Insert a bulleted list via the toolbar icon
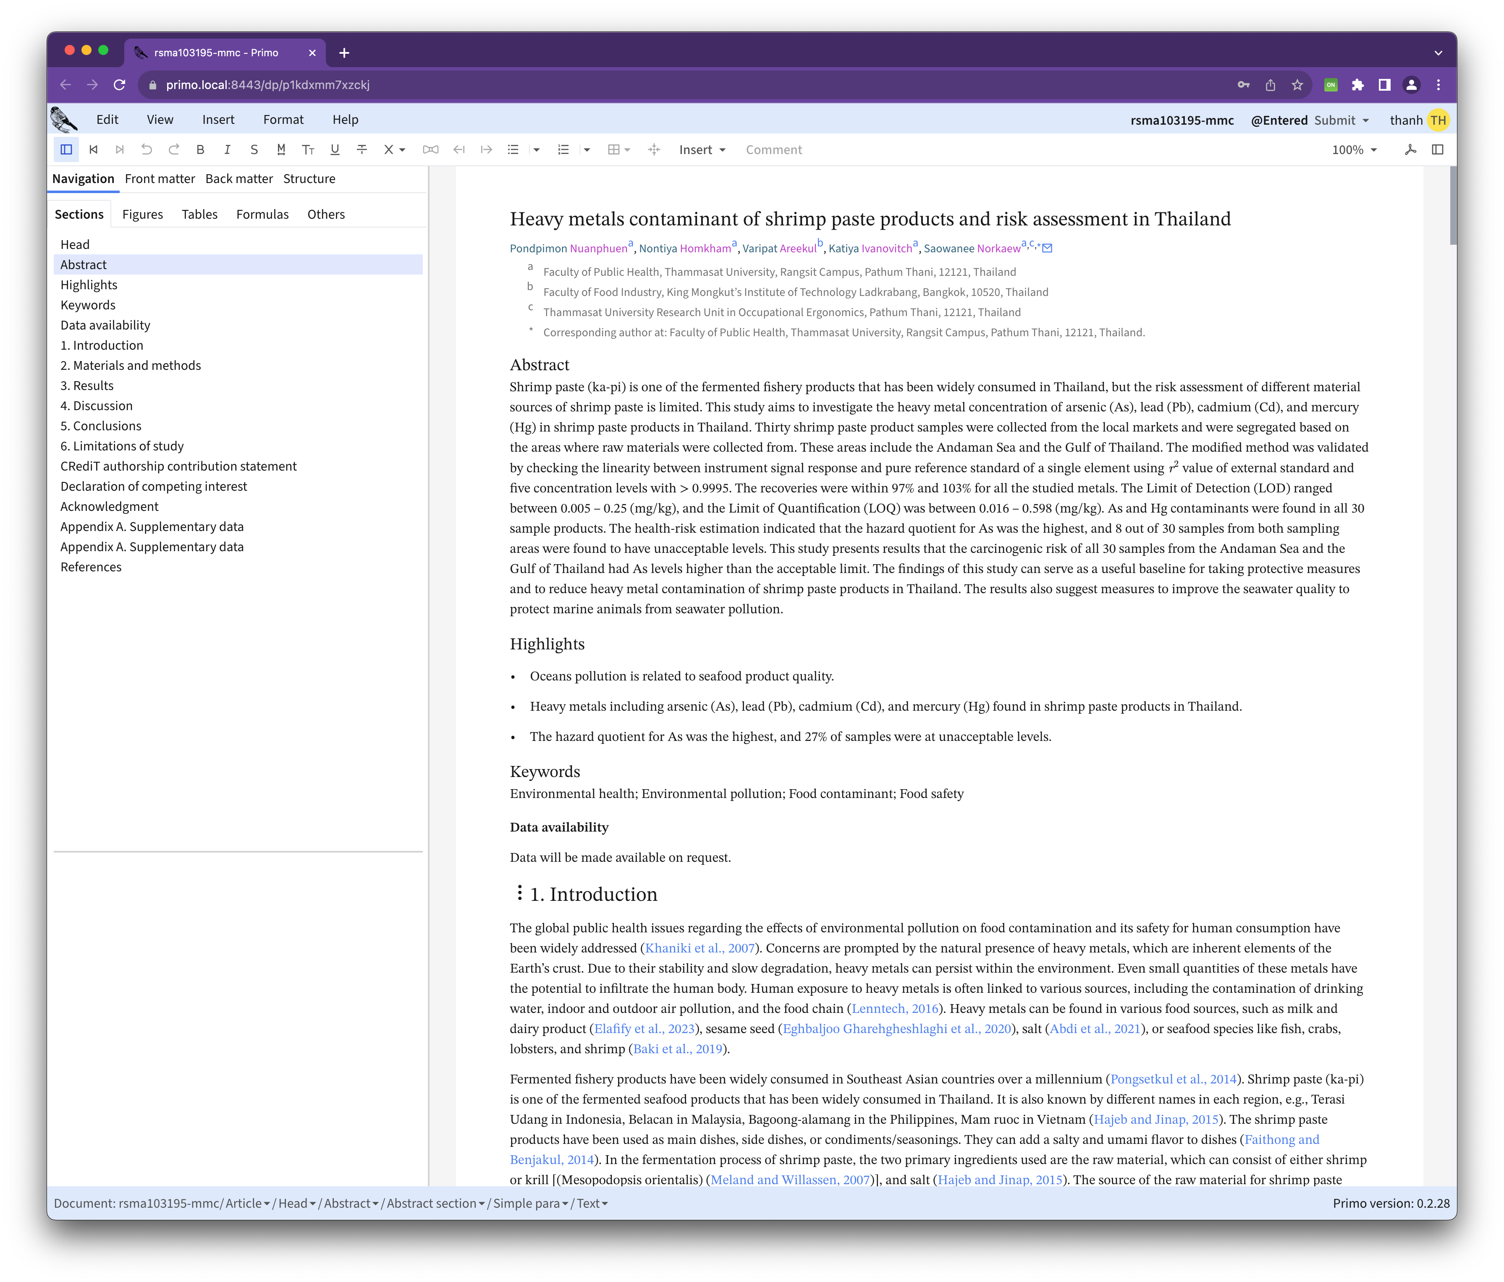 [513, 149]
